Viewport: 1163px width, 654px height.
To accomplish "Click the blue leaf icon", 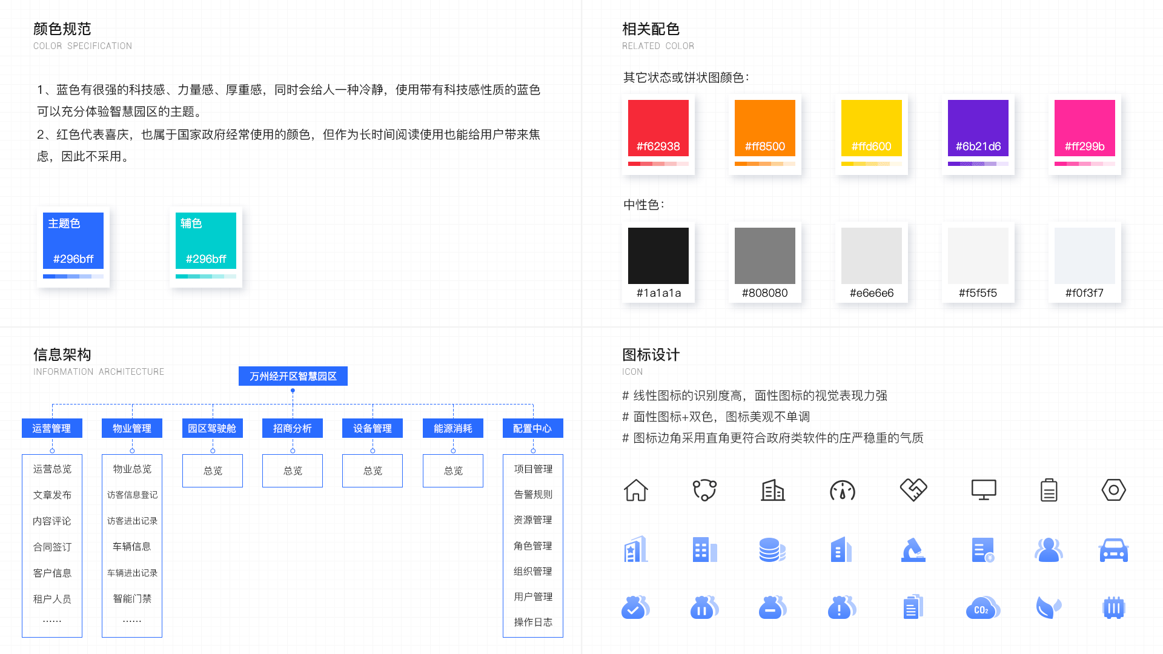I will point(1049,607).
